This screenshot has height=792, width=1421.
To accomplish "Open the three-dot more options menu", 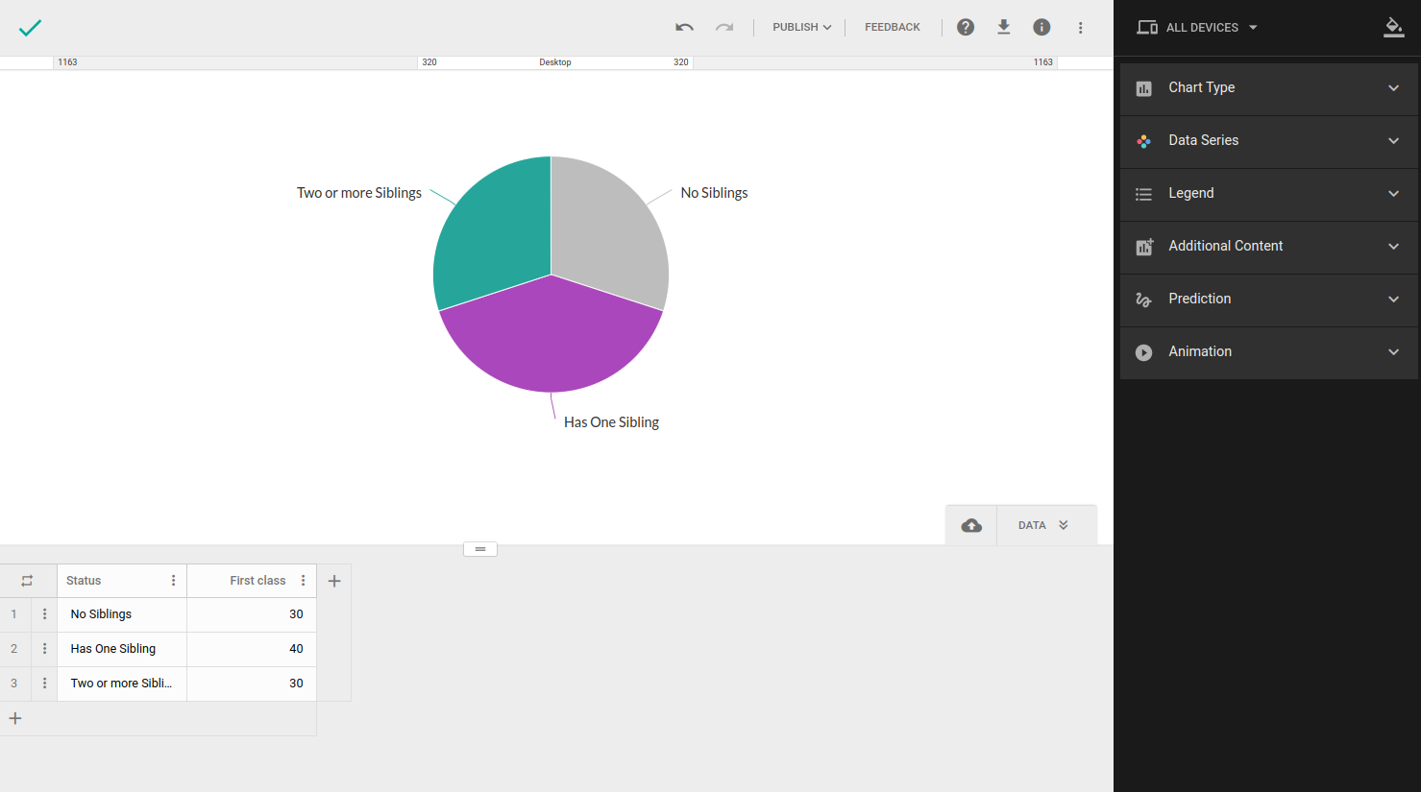I will click(x=1080, y=28).
